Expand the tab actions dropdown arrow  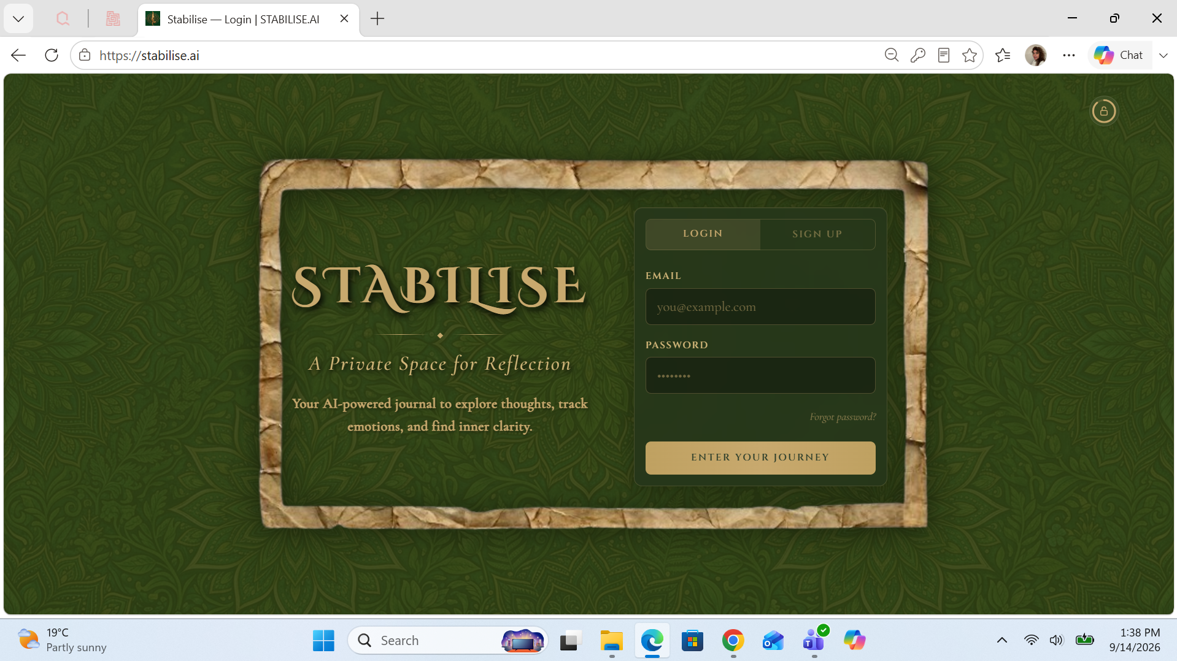point(18,19)
